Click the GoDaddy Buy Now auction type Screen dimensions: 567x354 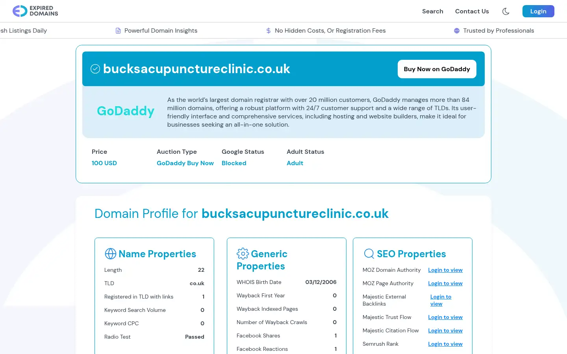point(185,163)
